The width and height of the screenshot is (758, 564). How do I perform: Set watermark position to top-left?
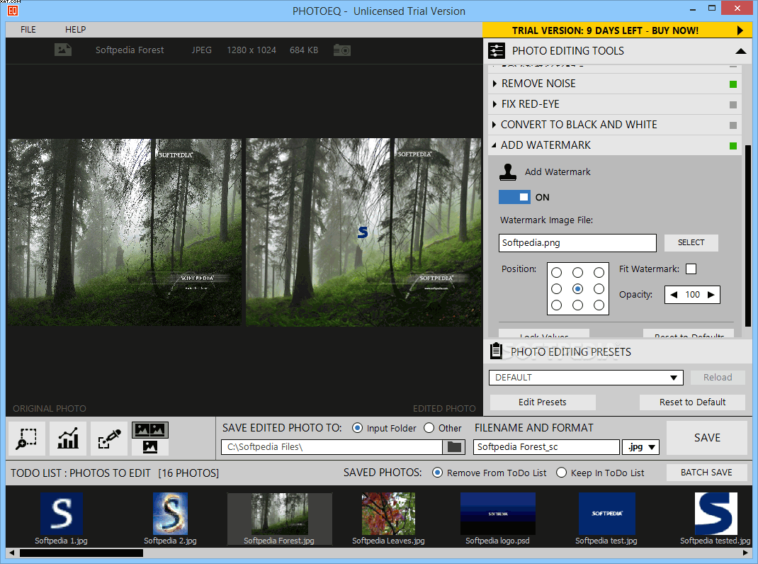pos(556,272)
